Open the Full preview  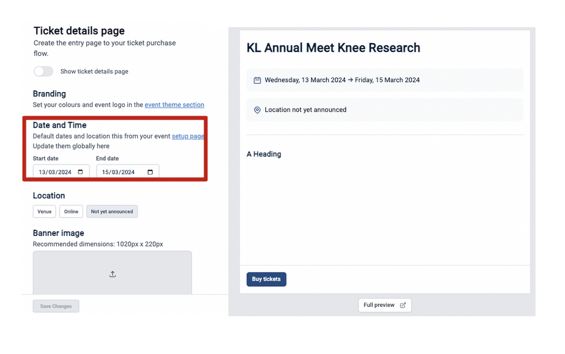click(x=380, y=305)
